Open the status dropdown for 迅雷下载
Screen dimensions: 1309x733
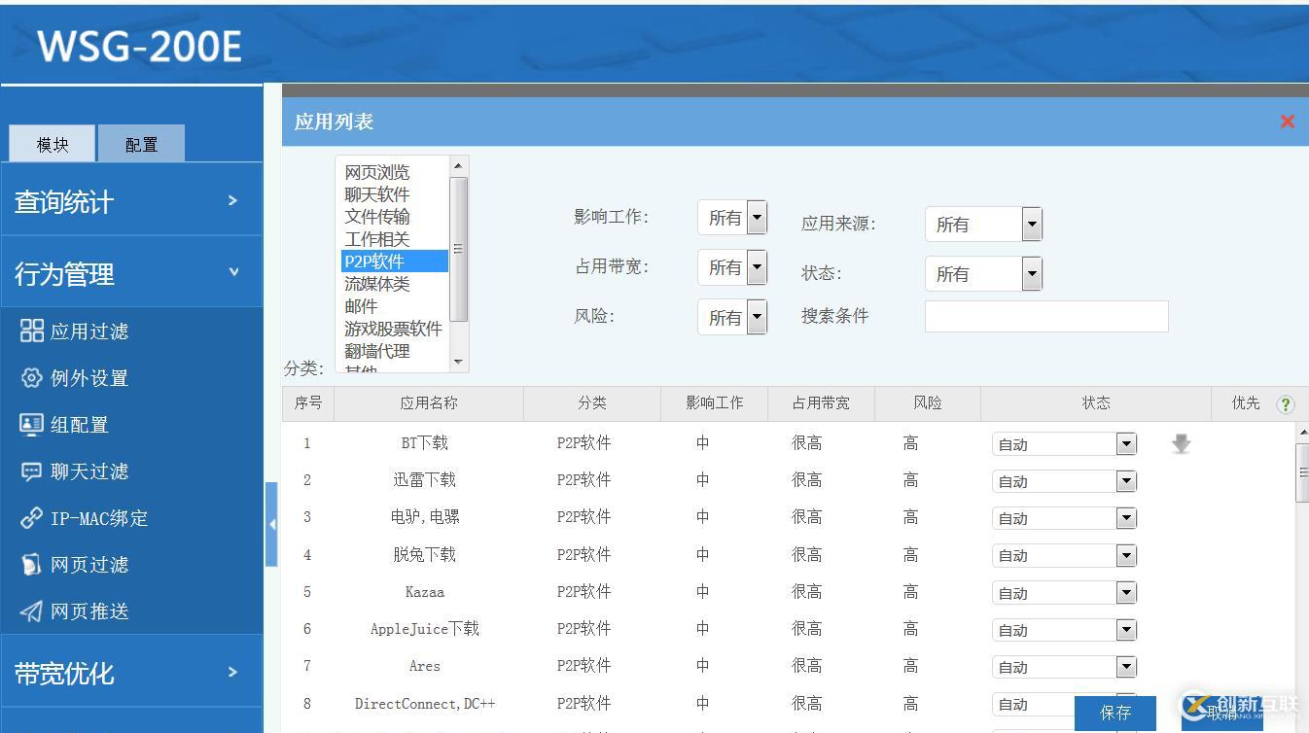tap(1064, 481)
